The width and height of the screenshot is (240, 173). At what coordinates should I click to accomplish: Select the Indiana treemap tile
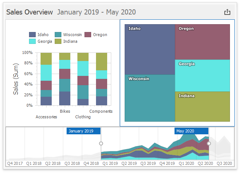(202, 107)
